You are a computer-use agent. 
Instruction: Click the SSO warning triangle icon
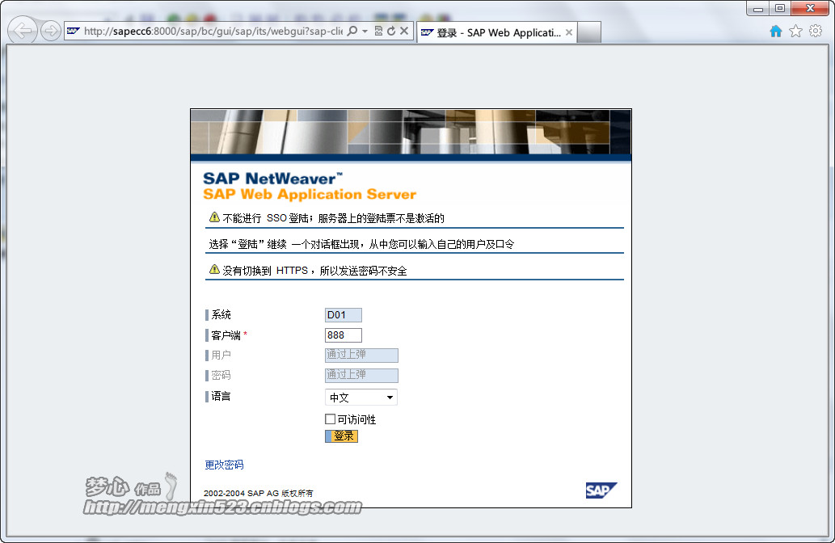pyautogui.click(x=214, y=217)
